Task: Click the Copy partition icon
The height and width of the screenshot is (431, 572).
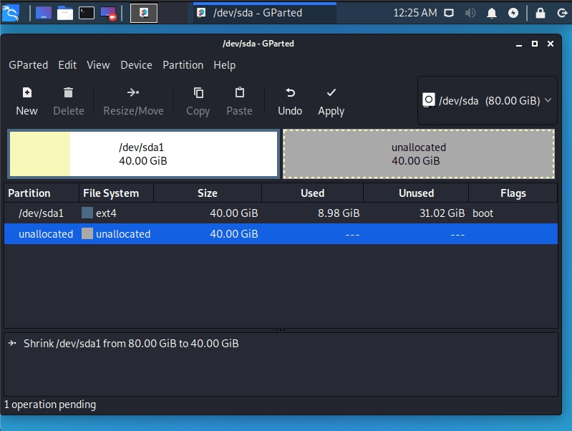Action: (x=198, y=93)
